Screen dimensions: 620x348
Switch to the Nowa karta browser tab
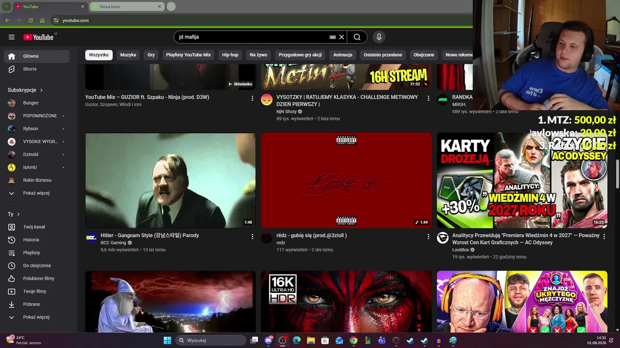pyautogui.click(x=127, y=7)
